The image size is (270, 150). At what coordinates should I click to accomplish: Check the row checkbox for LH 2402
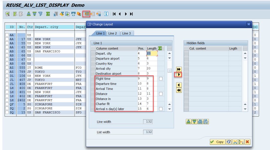point(7,100)
